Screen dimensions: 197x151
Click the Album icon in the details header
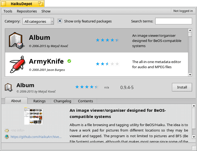pos(9,87)
